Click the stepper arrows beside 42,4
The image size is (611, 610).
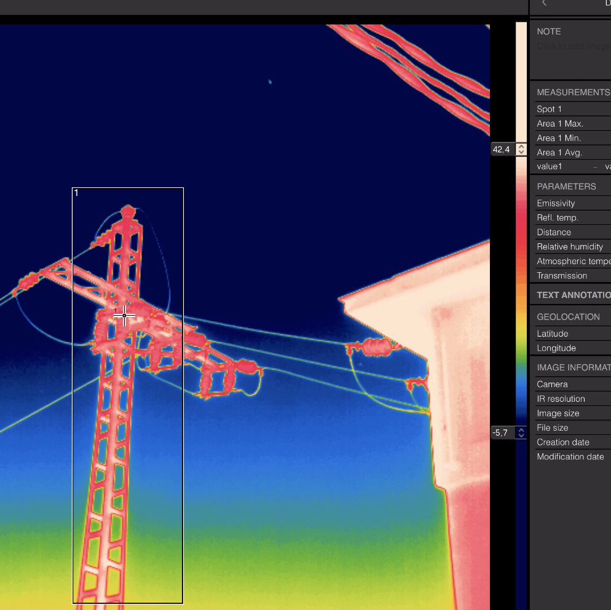pos(521,149)
